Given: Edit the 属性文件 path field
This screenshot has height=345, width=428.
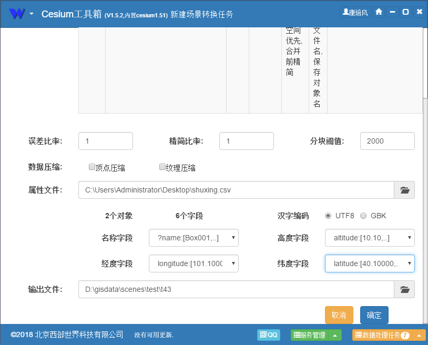Looking at the screenshot, I should [236, 190].
